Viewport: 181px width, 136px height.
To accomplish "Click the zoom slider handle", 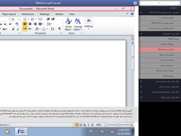I will [118, 125].
